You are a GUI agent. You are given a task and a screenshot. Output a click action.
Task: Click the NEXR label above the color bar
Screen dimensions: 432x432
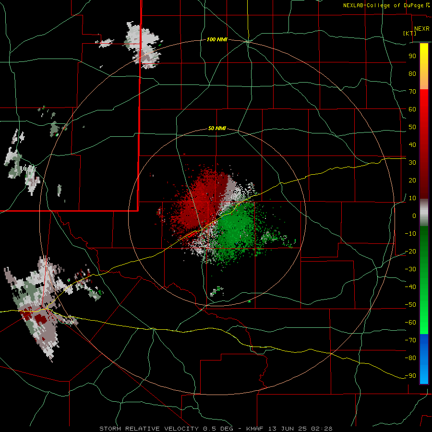pos(421,29)
